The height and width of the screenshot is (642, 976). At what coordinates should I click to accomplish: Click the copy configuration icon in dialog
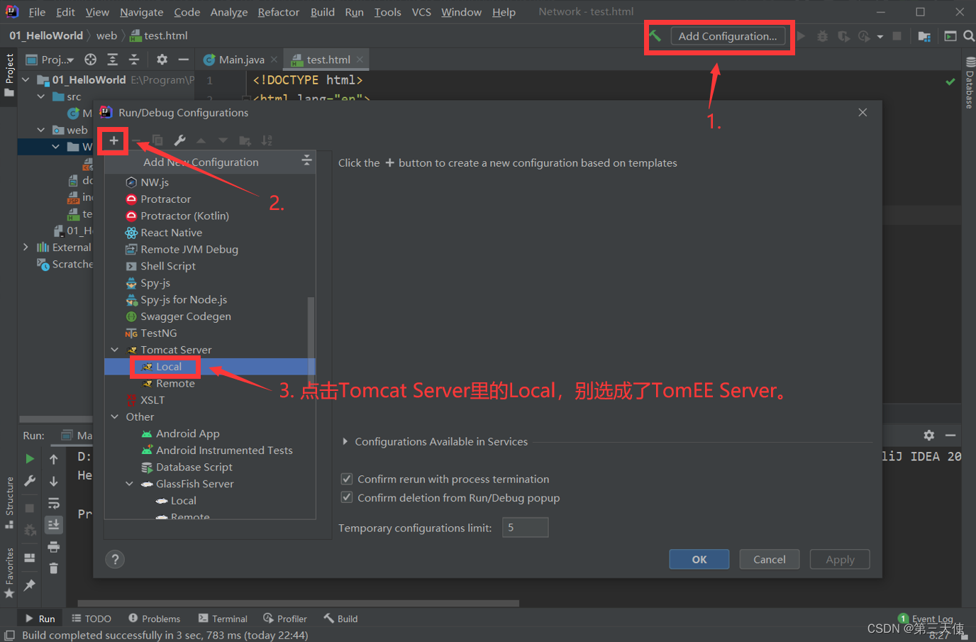coord(157,140)
